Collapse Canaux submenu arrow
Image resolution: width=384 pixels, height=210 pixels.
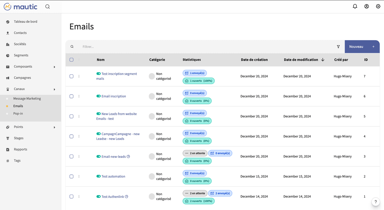54,89
